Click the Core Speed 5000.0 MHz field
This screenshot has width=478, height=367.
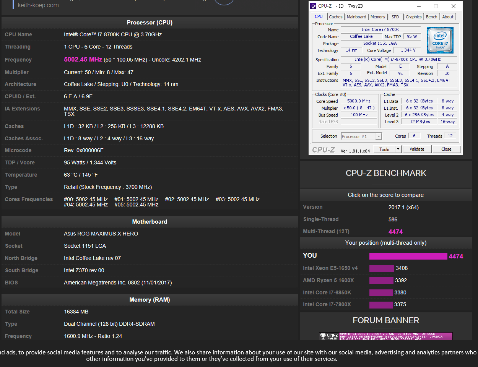[x=359, y=101]
